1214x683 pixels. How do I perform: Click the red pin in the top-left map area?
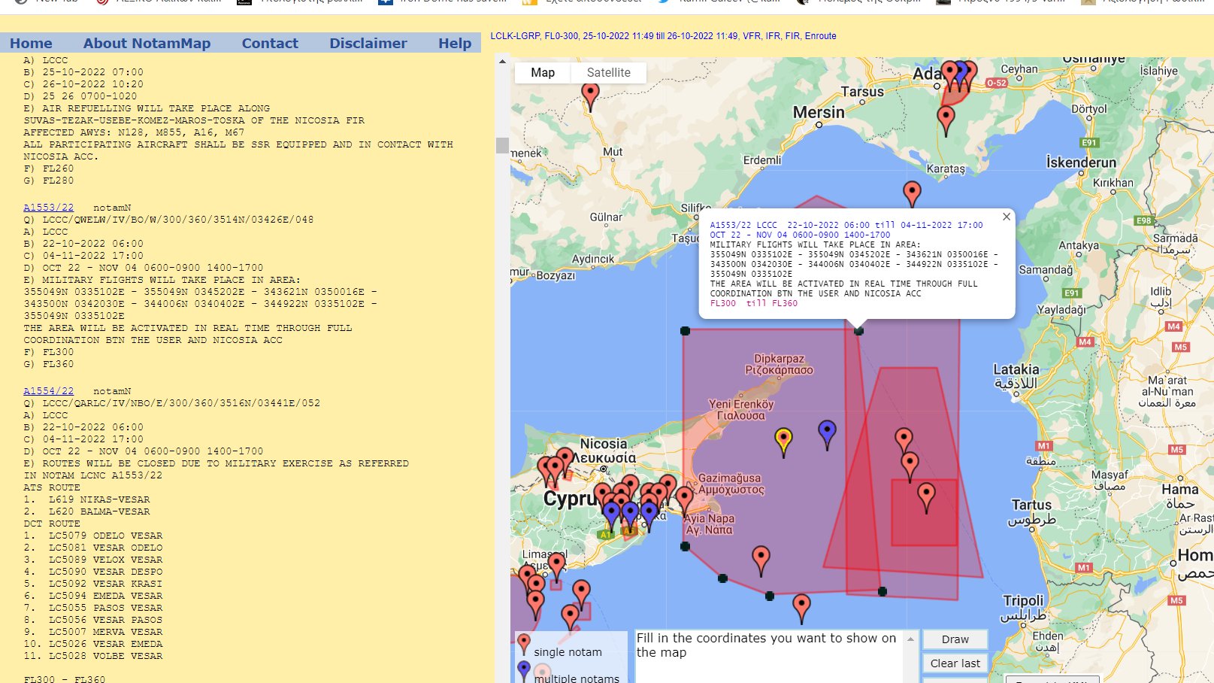(591, 97)
